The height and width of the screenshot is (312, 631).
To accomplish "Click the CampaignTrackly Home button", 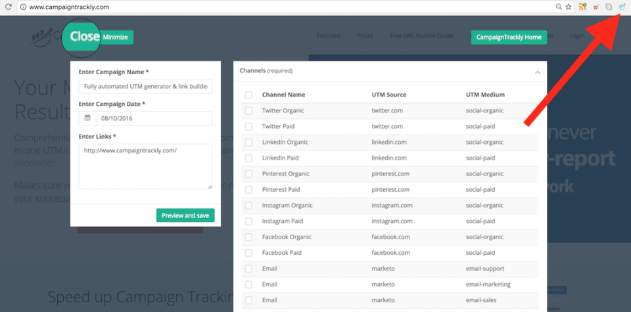I will coord(509,37).
